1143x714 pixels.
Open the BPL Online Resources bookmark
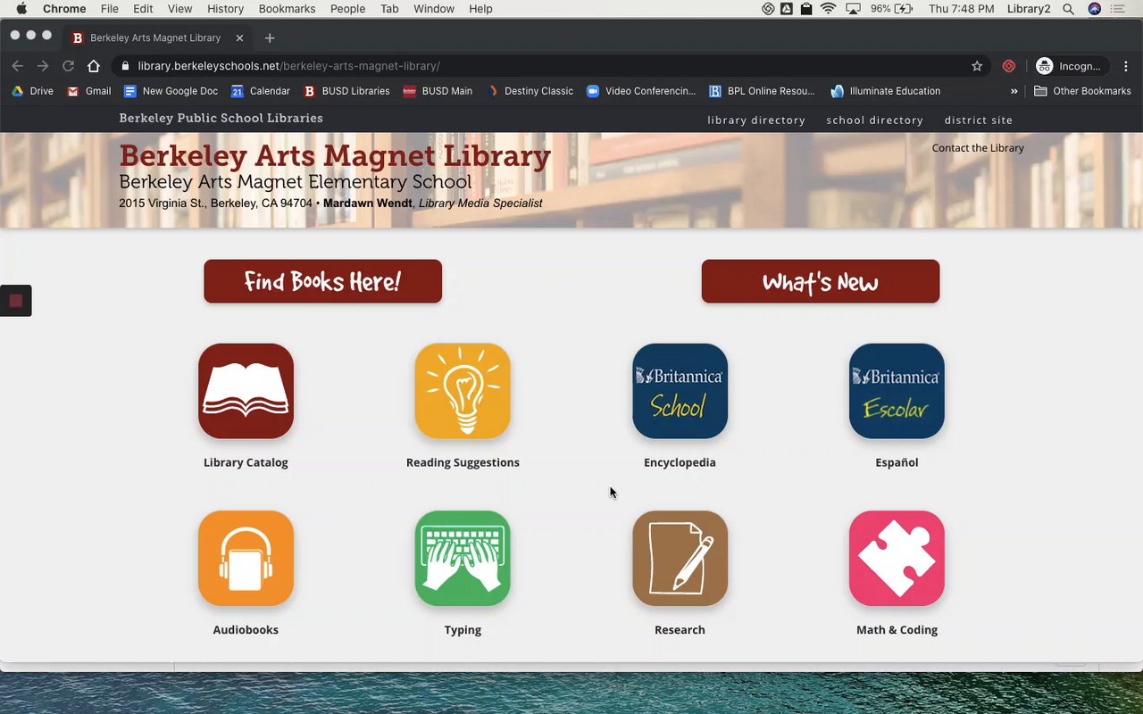click(762, 91)
